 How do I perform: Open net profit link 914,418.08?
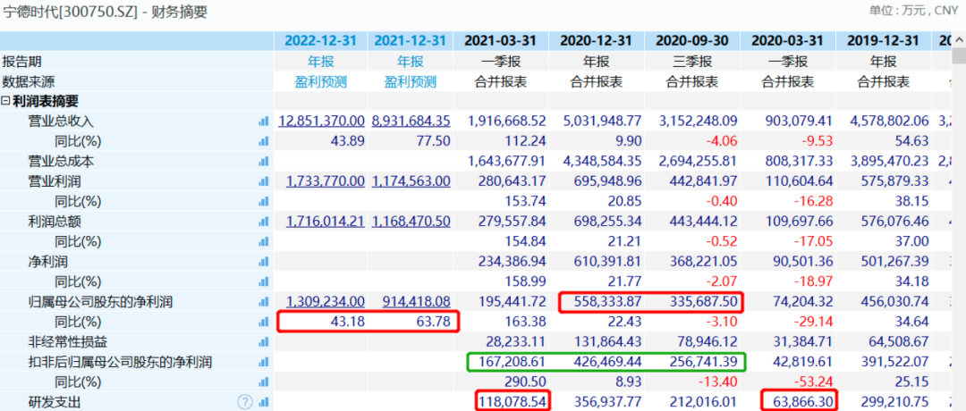pos(417,302)
